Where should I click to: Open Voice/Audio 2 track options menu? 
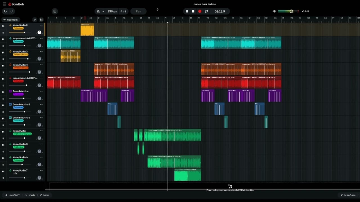point(41,25)
